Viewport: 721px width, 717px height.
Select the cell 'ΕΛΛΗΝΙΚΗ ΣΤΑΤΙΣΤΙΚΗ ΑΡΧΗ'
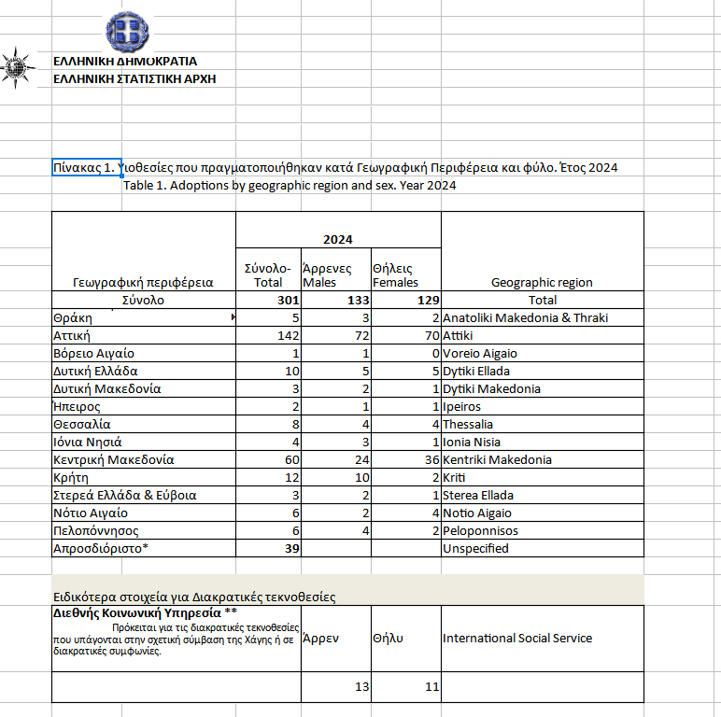134,79
